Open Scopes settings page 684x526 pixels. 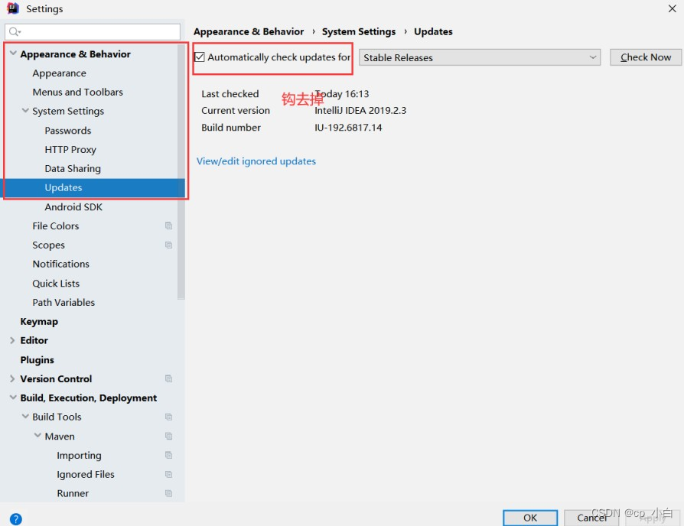(48, 245)
